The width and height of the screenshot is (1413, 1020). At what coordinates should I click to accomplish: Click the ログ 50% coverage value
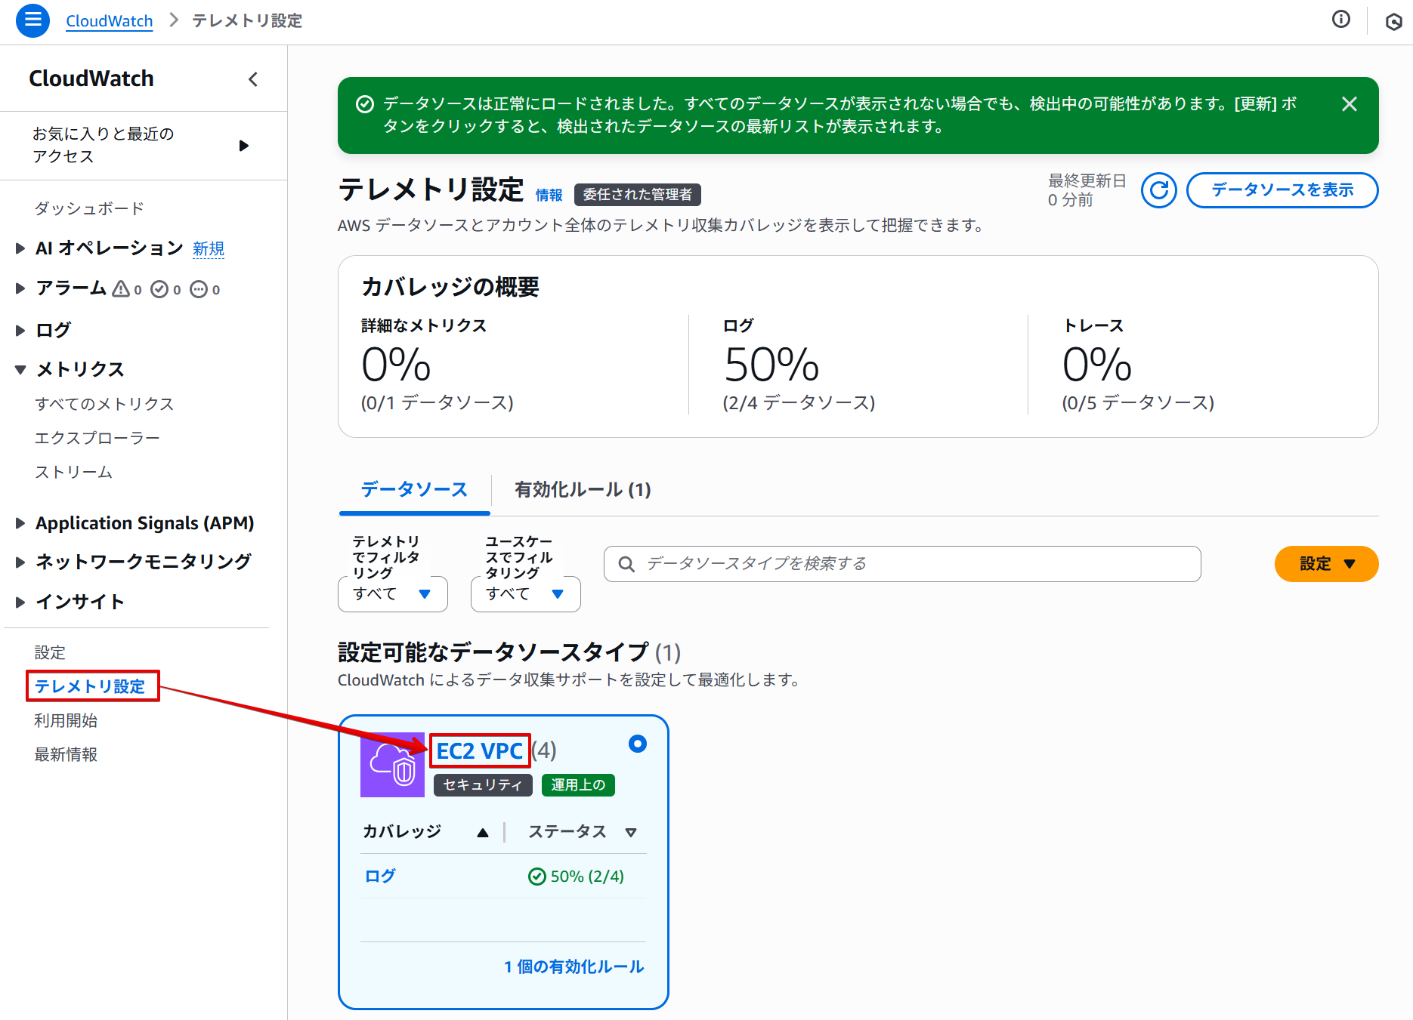[771, 365]
